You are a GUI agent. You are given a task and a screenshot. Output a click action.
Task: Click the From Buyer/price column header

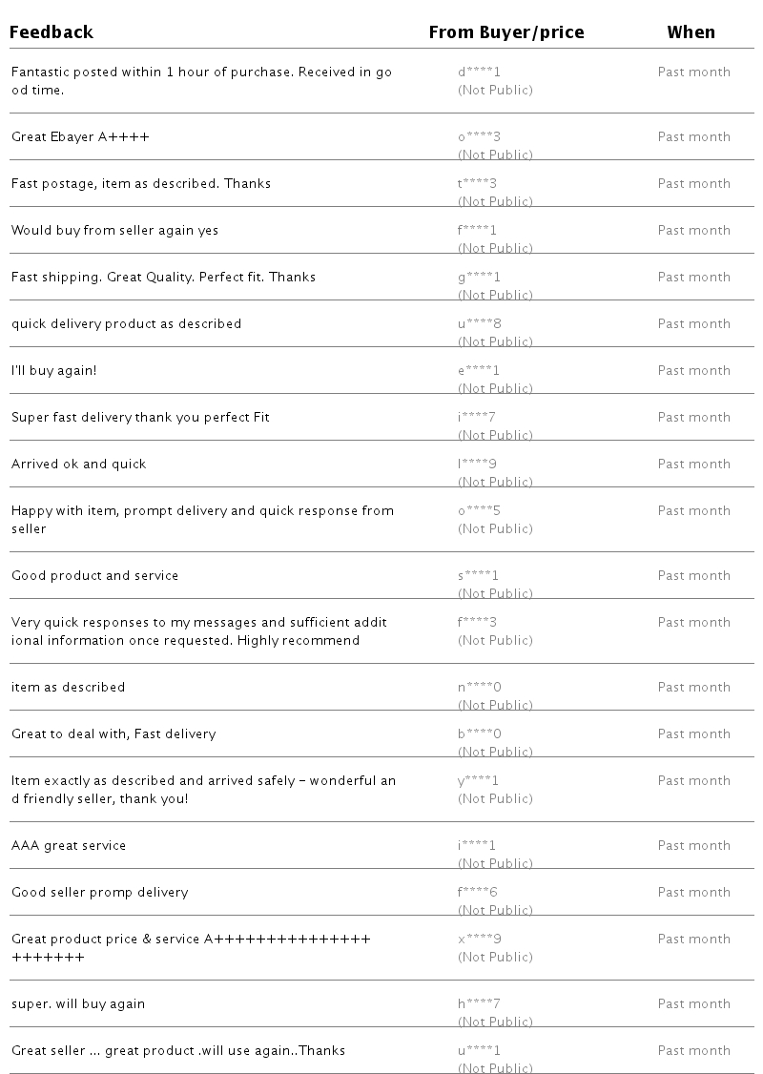pyautogui.click(x=505, y=32)
